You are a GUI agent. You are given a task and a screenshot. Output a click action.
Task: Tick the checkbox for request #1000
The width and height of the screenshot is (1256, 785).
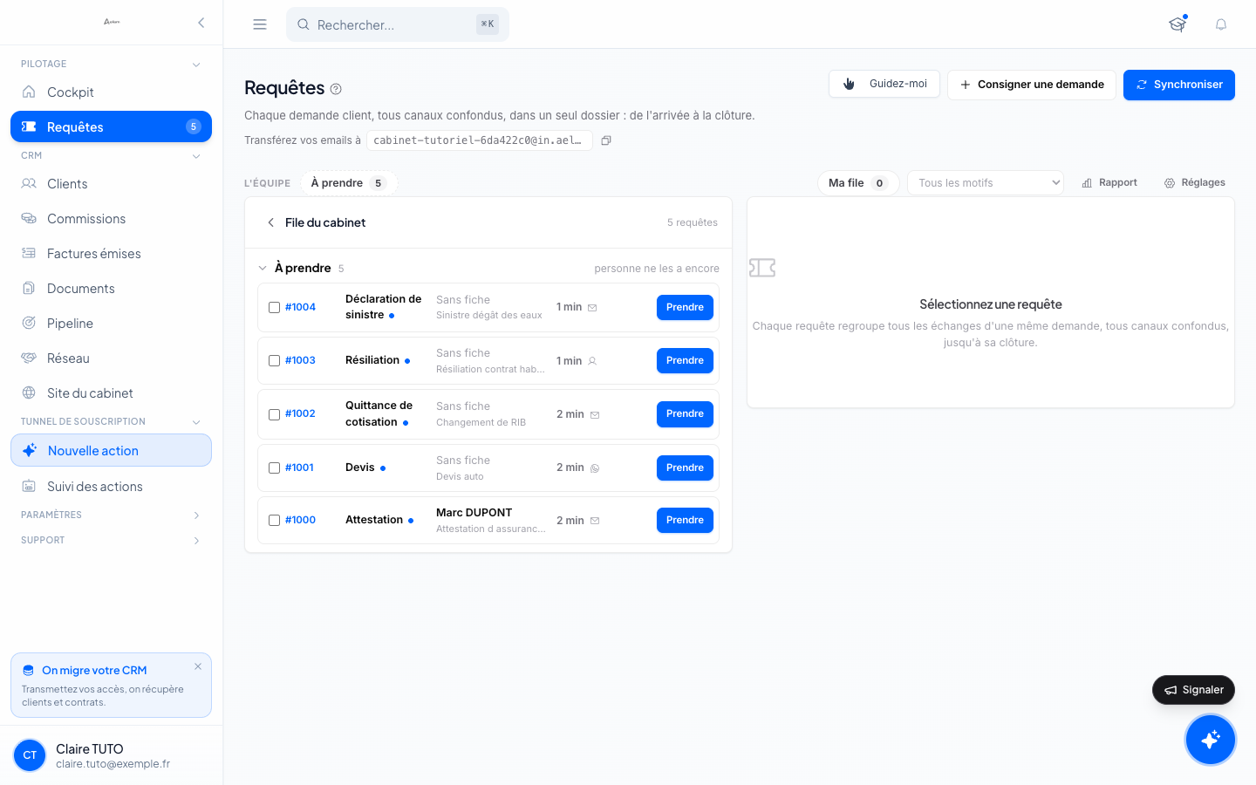274,520
